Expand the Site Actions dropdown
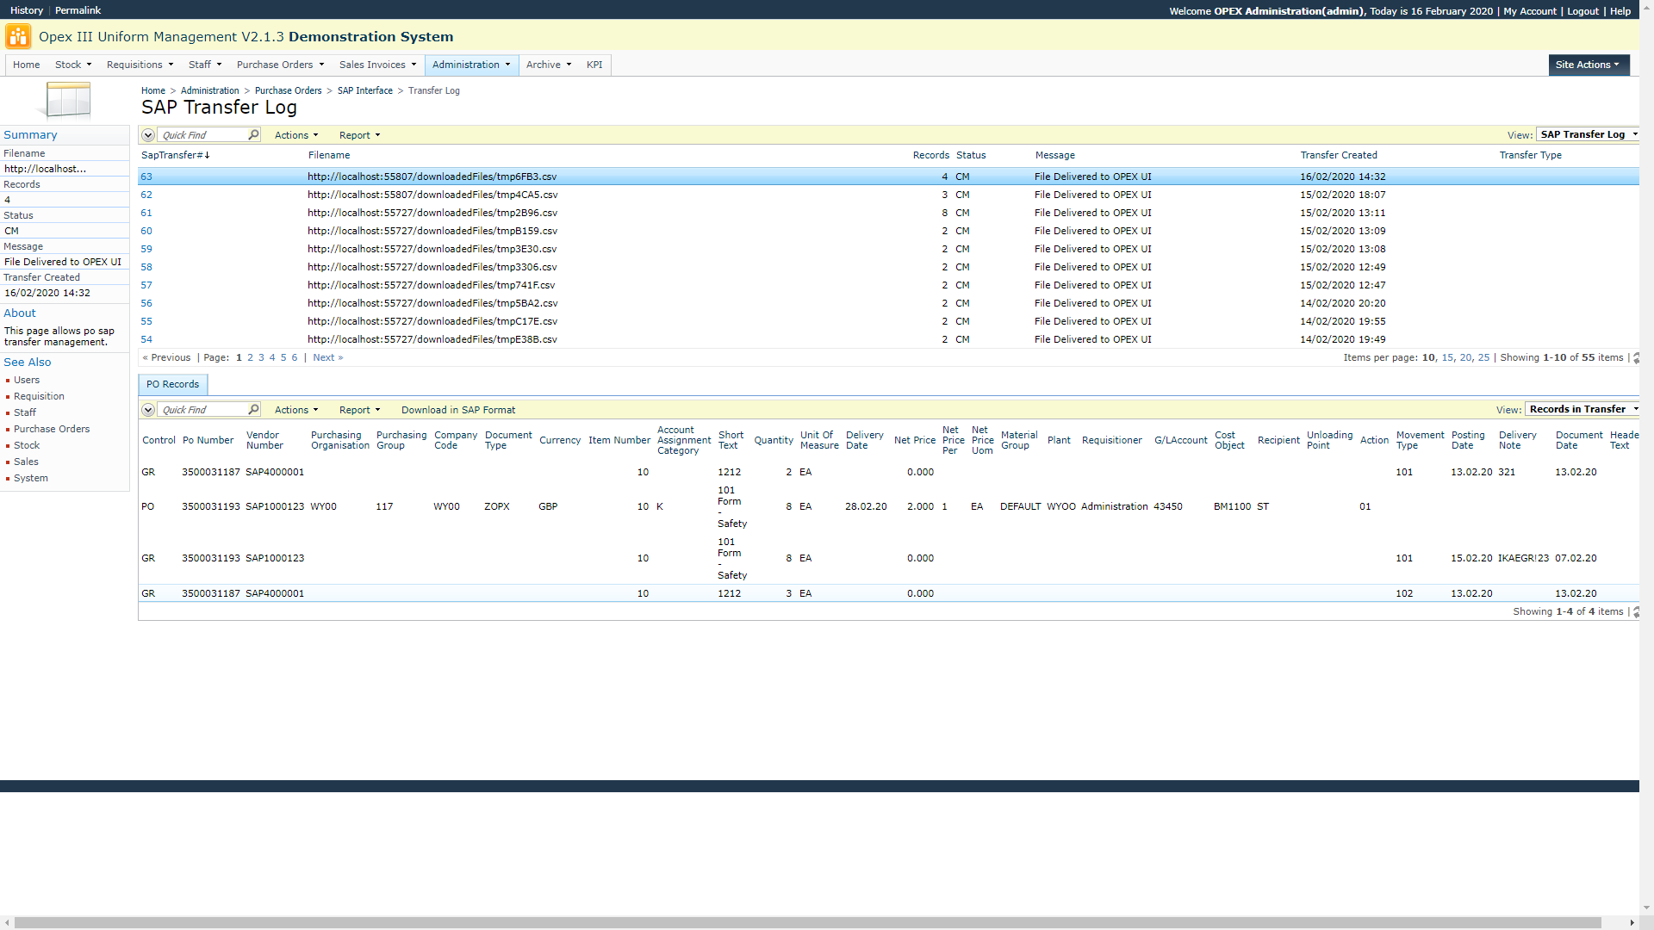This screenshot has width=1654, height=930. click(x=1588, y=65)
